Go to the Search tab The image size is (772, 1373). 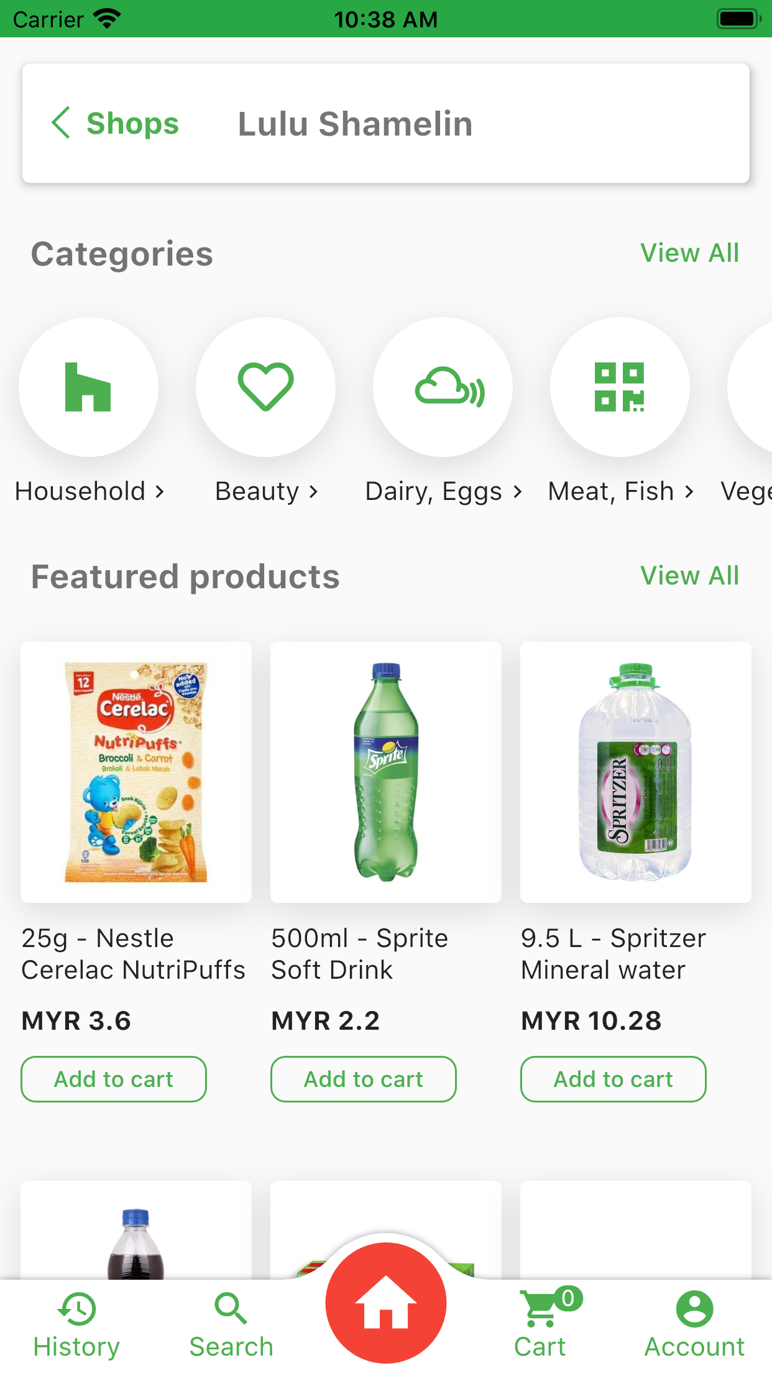pyautogui.click(x=231, y=1321)
